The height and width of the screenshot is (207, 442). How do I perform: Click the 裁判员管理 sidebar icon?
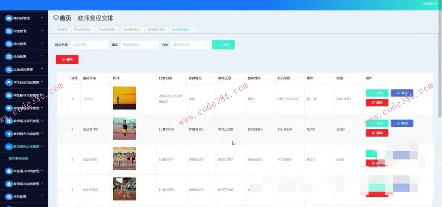click(9, 18)
